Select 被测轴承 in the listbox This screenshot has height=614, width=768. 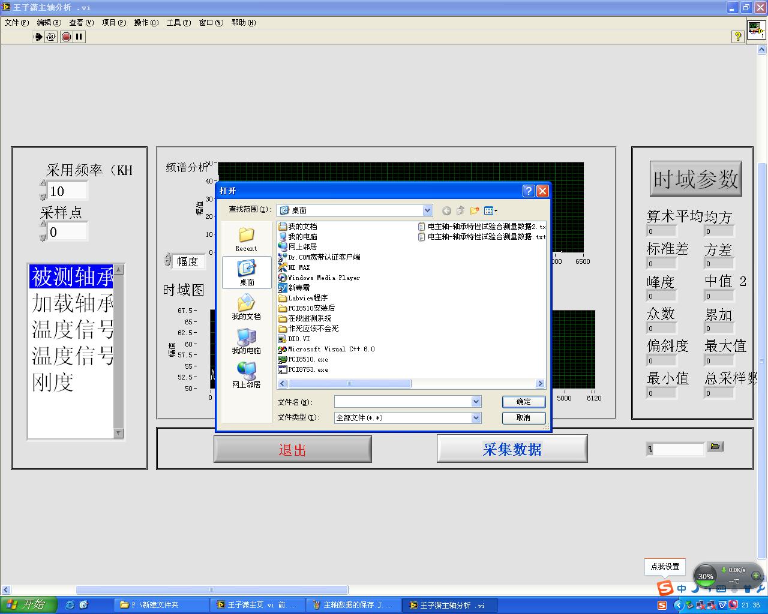point(71,276)
